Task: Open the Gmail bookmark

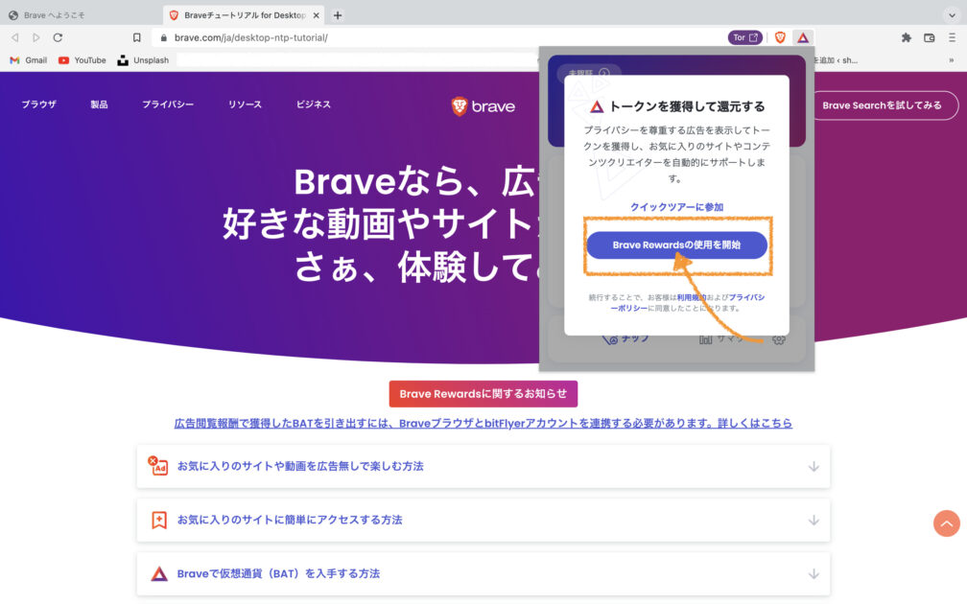Action: click(x=28, y=59)
